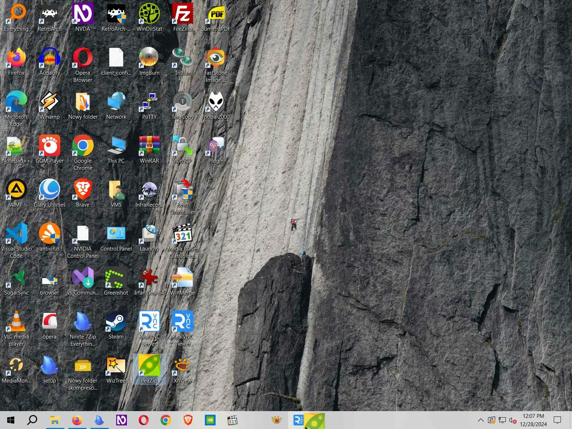This screenshot has height=429, width=572.
Task: Select the client_confi... file on desktop
Action: click(116, 61)
